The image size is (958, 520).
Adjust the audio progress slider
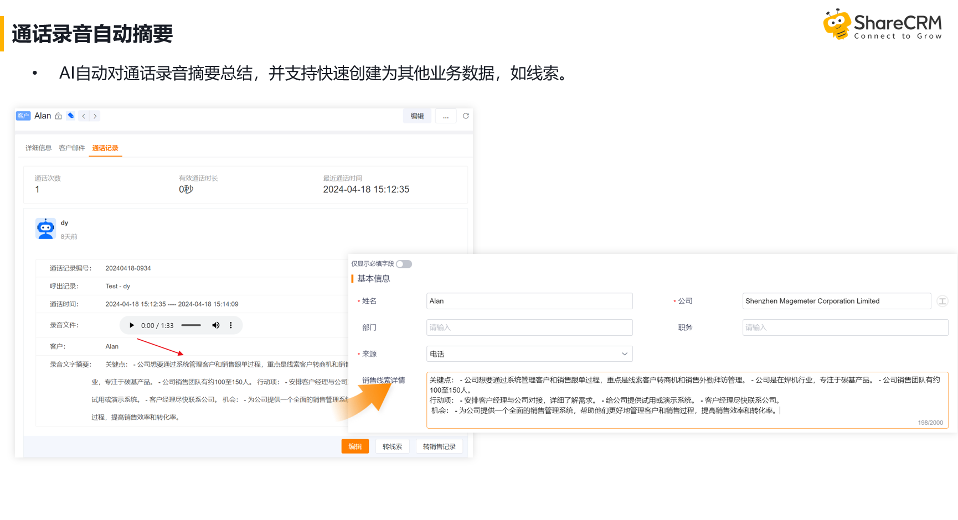coord(191,325)
